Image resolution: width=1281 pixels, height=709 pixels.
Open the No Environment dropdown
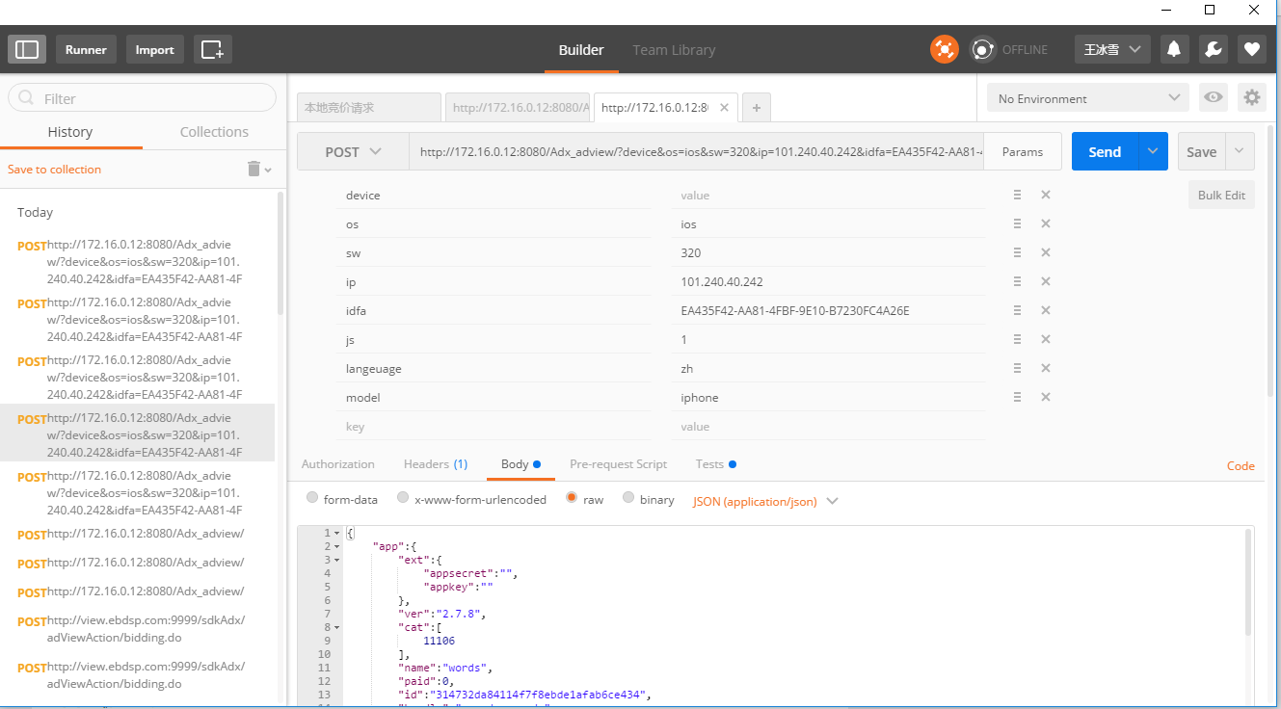(1087, 98)
